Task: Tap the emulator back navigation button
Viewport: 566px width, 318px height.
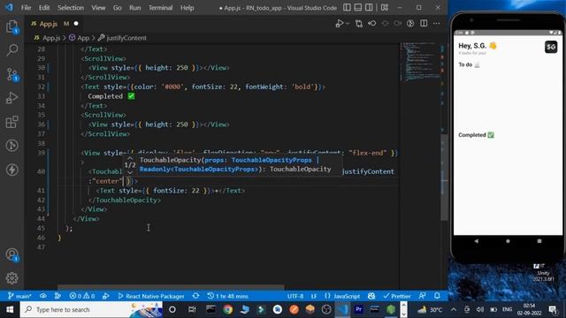Action: 477,241
